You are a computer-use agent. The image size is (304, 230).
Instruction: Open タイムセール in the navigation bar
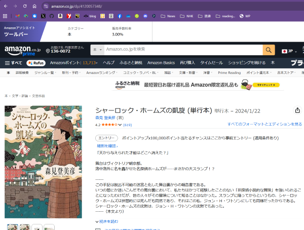(x=211, y=63)
